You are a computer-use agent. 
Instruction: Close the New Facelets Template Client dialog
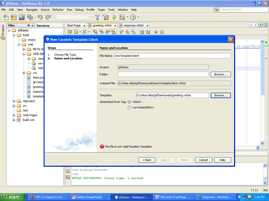coord(231,39)
